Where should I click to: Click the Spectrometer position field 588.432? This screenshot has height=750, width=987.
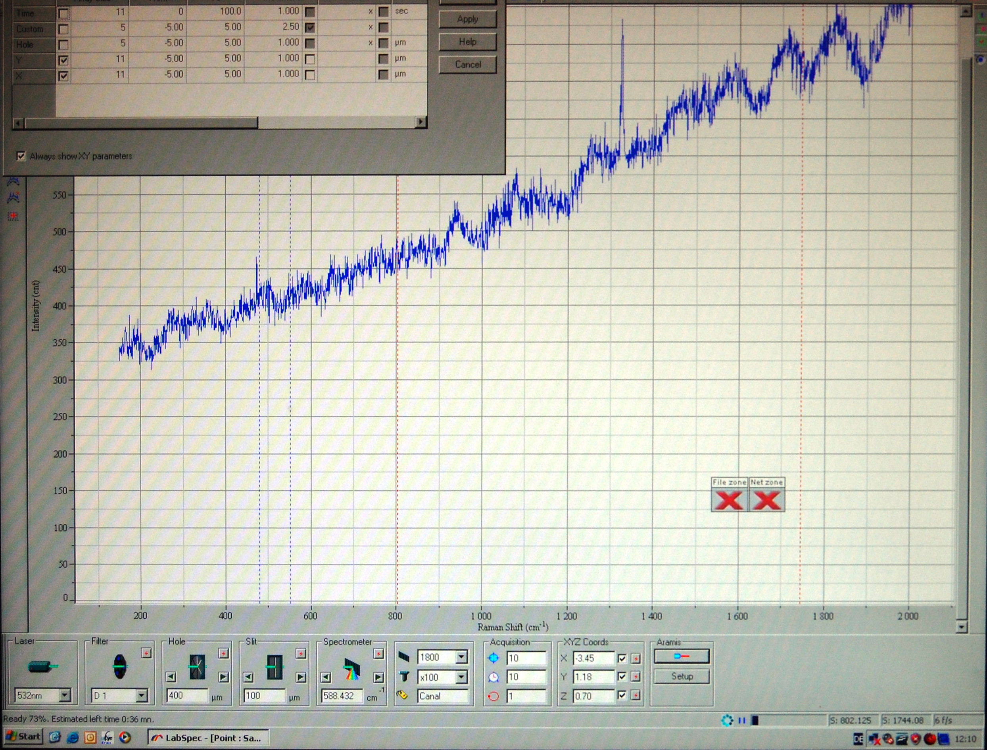coord(342,696)
